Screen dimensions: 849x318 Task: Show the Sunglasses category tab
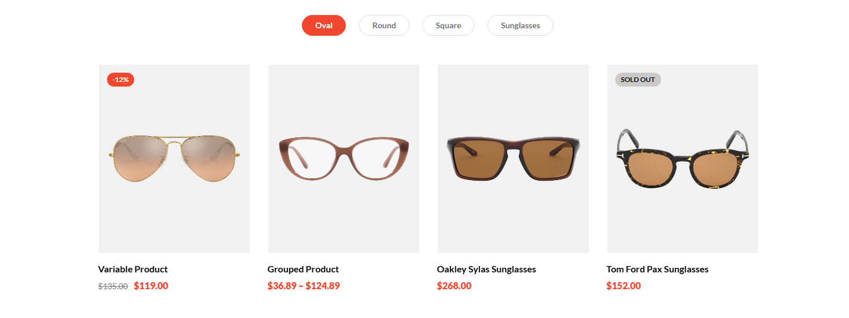[520, 25]
